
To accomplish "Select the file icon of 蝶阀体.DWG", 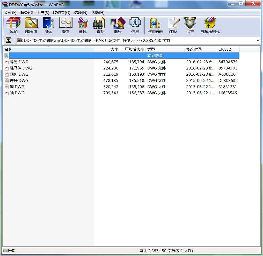I will point(7,68).
